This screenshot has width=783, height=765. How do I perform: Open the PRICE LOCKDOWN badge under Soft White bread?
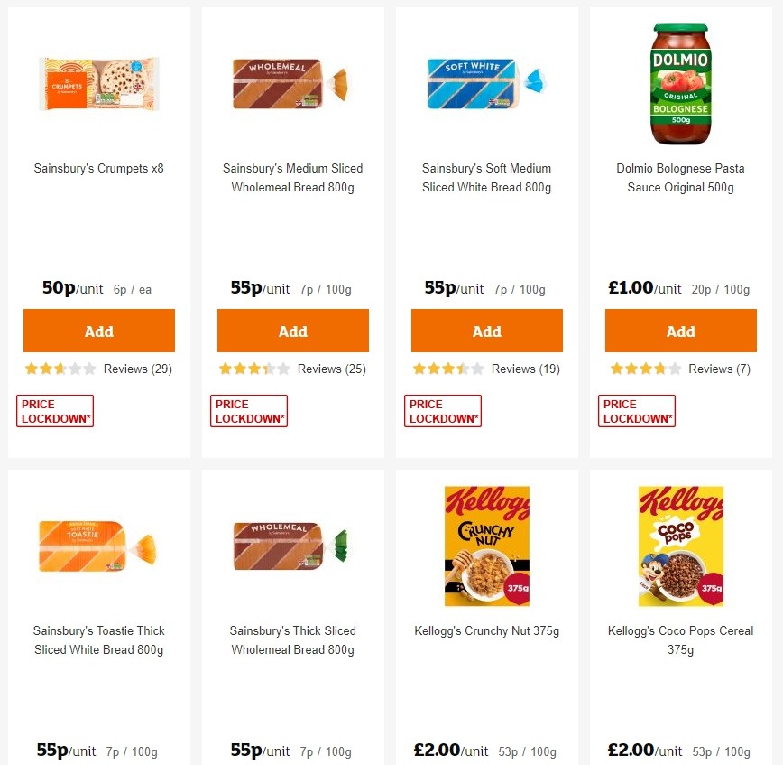pyautogui.click(x=442, y=410)
